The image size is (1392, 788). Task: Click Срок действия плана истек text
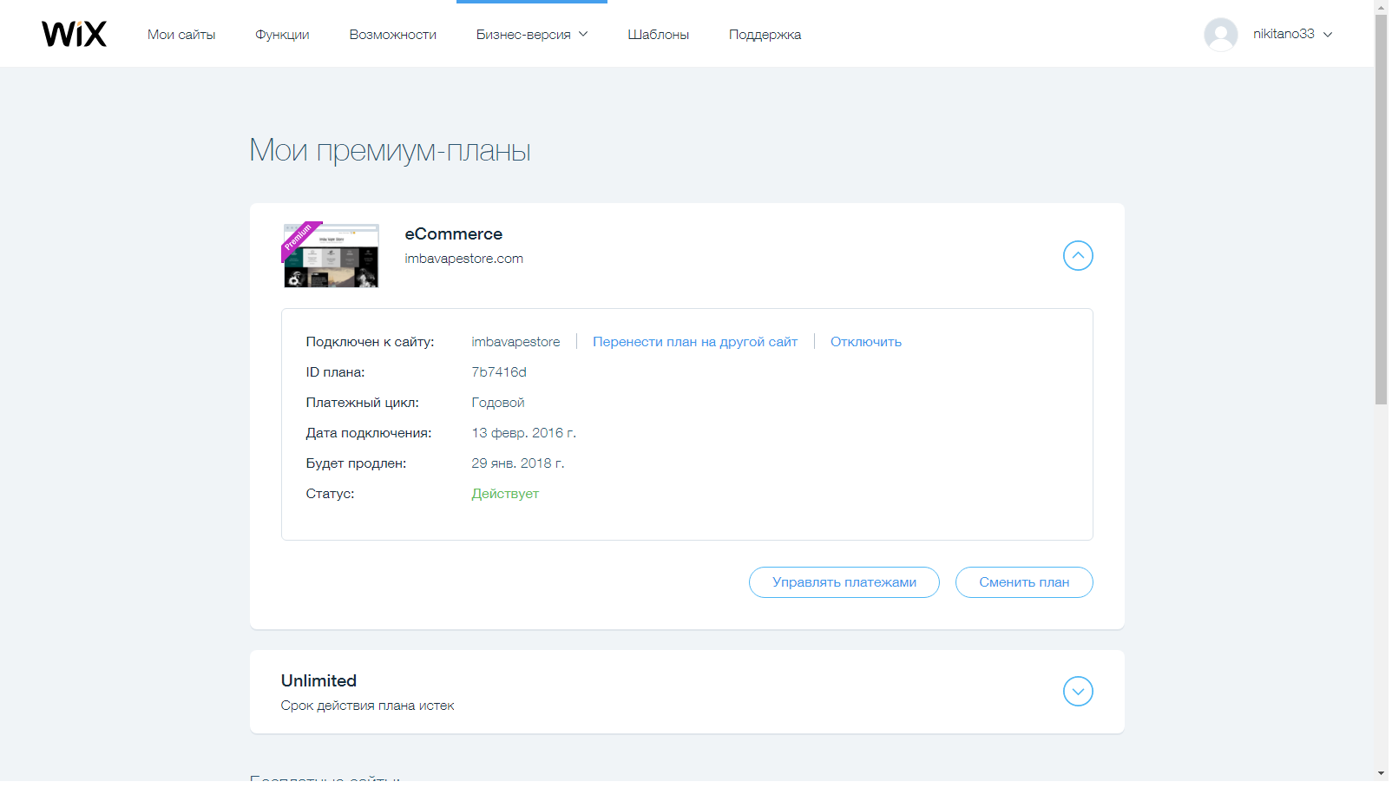[367, 706]
